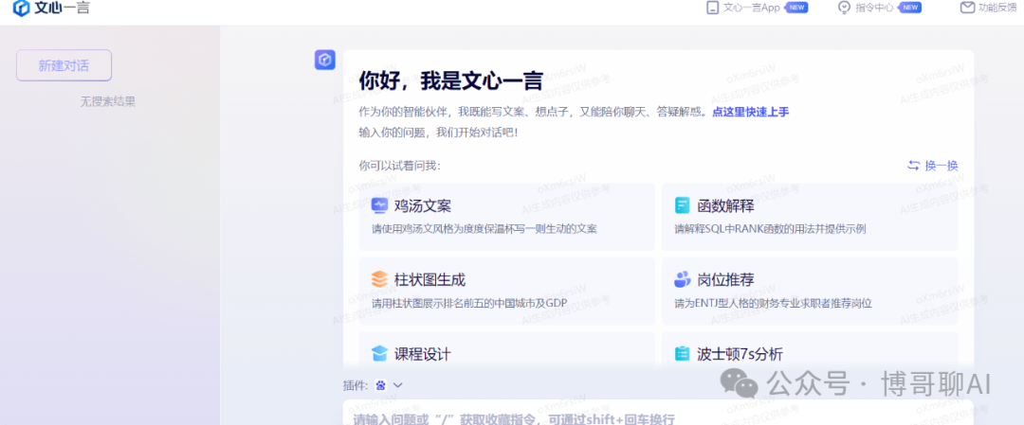
Task: Click the 你好，我是文心一言 heading
Action: coord(450,81)
